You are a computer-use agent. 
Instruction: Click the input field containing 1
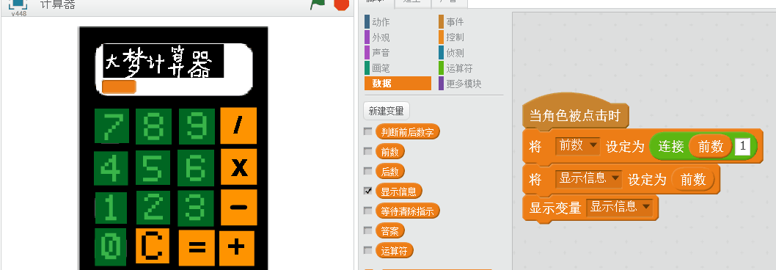coord(742,146)
